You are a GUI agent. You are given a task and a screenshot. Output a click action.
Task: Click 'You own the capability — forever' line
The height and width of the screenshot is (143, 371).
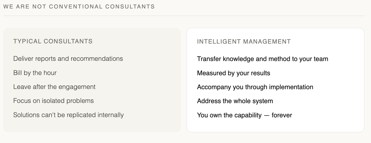point(244,115)
